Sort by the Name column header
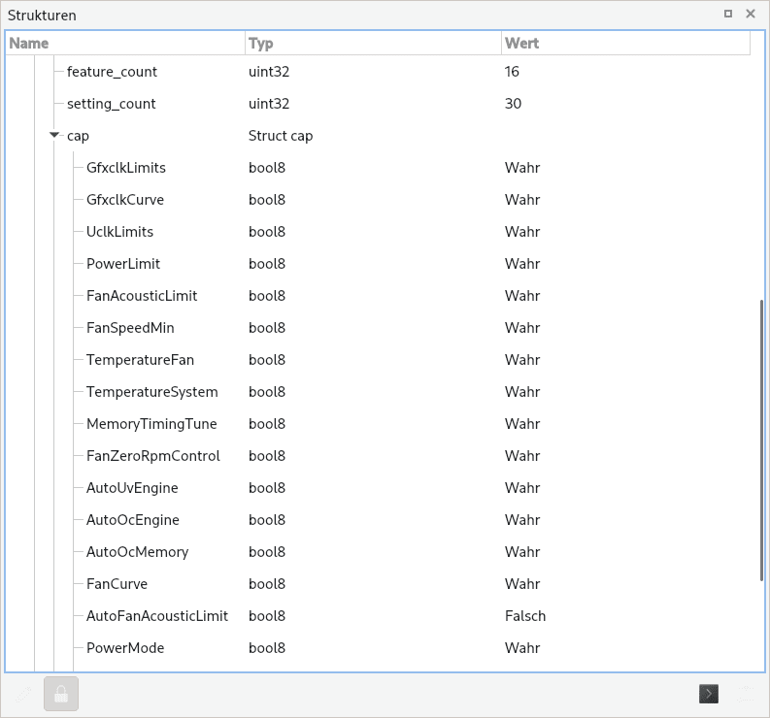The height and width of the screenshot is (718, 770). pos(125,44)
